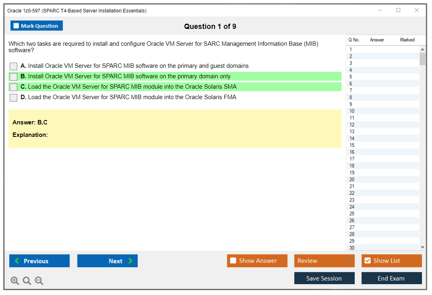The image size is (432, 295).
Task: Click the Previous button
Action: coord(39,261)
